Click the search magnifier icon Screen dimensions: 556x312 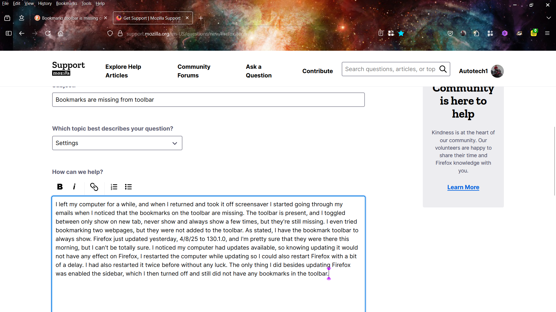coord(443,69)
